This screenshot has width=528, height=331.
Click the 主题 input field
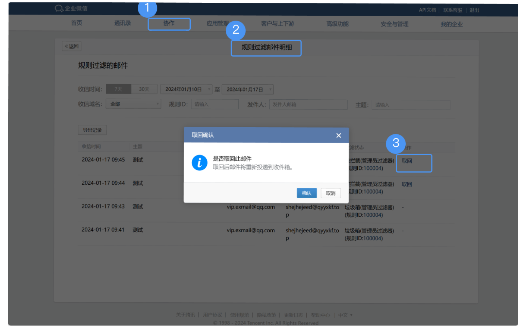click(411, 105)
